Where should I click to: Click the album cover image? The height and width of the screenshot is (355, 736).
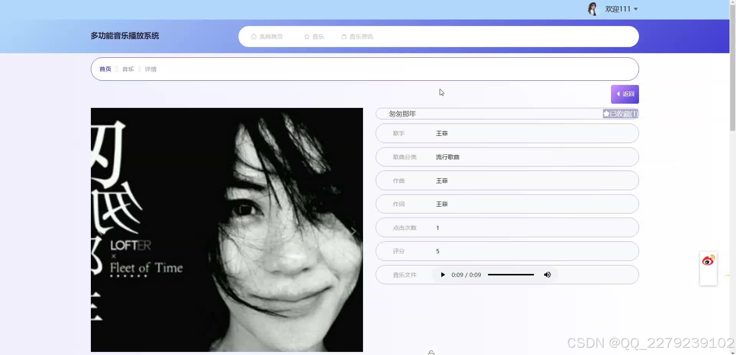pyautogui.click(x=227, y=230)
